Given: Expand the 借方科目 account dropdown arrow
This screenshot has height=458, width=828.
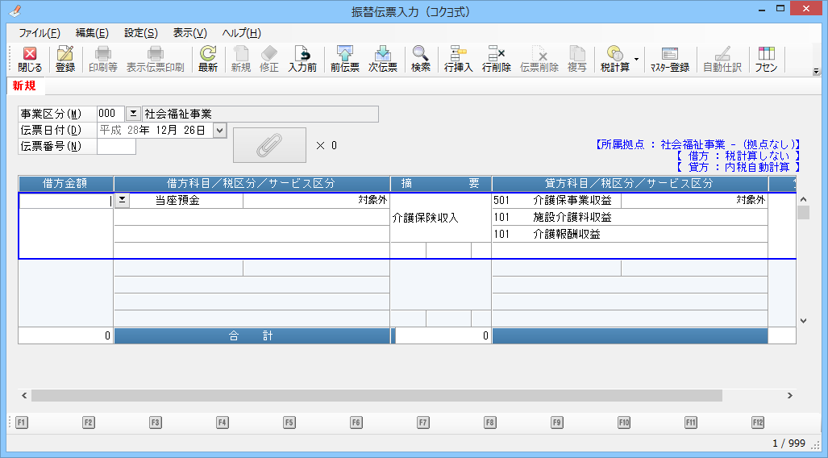Looking at the screenshot, I should pyautogui.click(x=122, y=200).
